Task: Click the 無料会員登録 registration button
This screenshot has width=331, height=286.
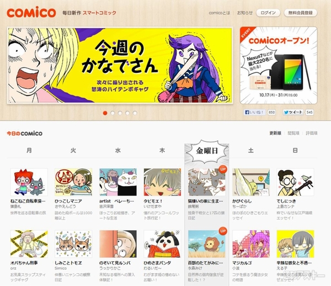Action: click(x=301, y=13)
